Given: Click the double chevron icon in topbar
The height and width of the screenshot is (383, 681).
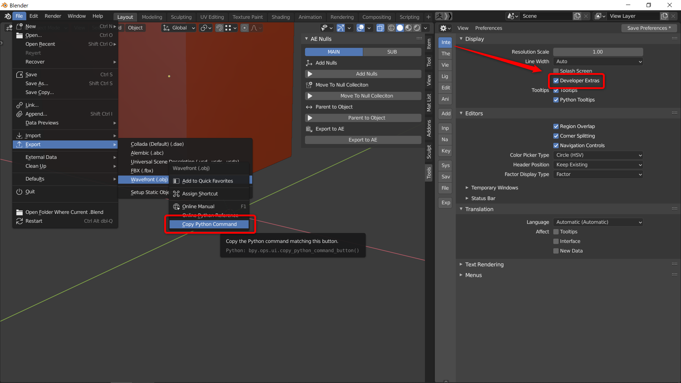Looking at the screenshot, I should (448, 16).
